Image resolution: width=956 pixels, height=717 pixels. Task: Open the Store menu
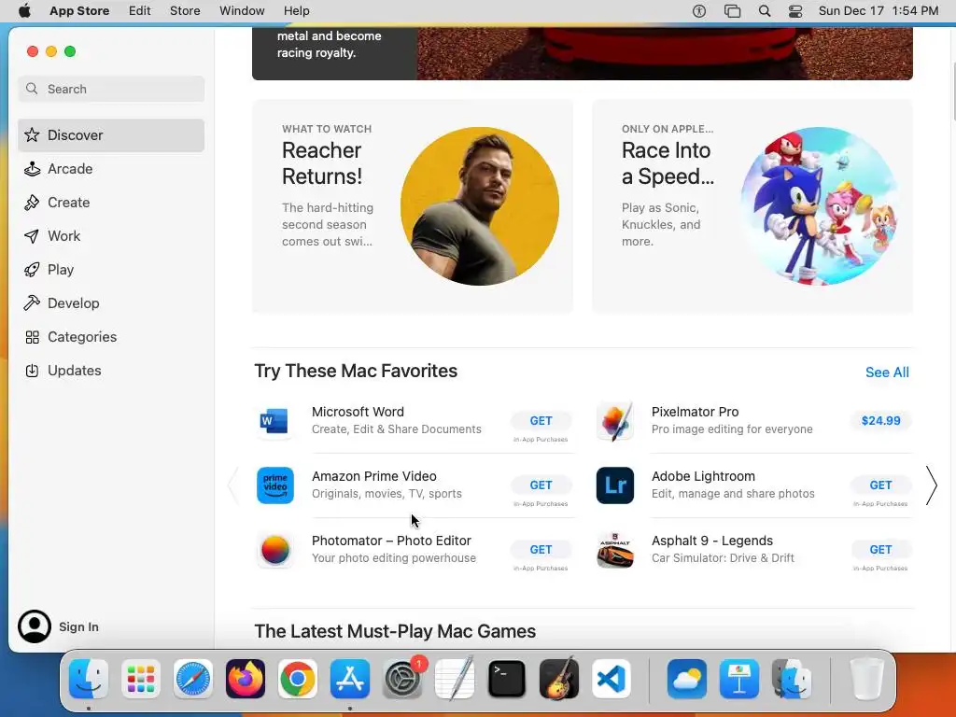185,11
